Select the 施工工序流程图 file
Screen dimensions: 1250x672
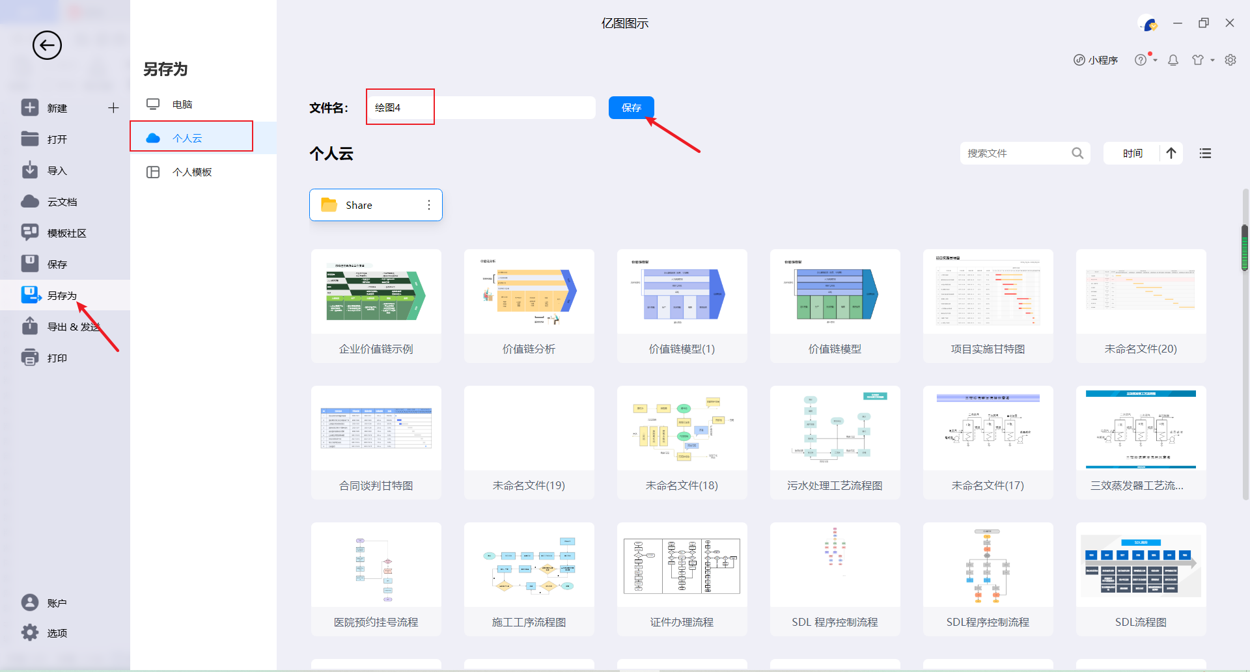pyautogui.click(x=529, y=579)
